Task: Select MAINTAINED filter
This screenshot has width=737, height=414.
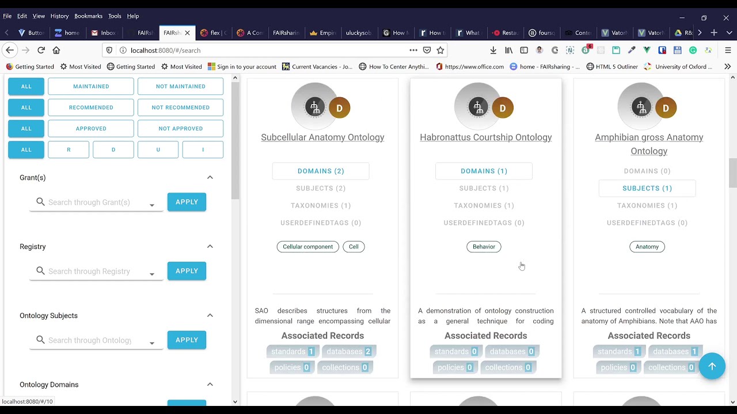Action: click(91, 86)
